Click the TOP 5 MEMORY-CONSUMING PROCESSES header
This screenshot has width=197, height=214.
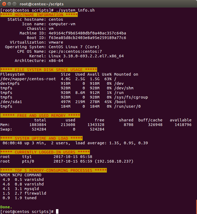pos(54,170)
